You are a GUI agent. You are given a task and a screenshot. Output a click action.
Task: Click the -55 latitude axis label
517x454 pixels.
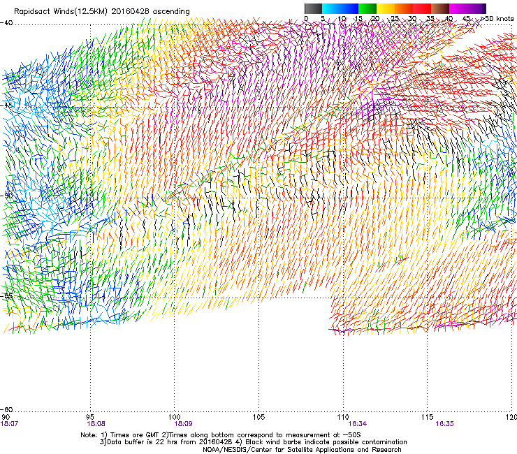(x=6, y=296)
